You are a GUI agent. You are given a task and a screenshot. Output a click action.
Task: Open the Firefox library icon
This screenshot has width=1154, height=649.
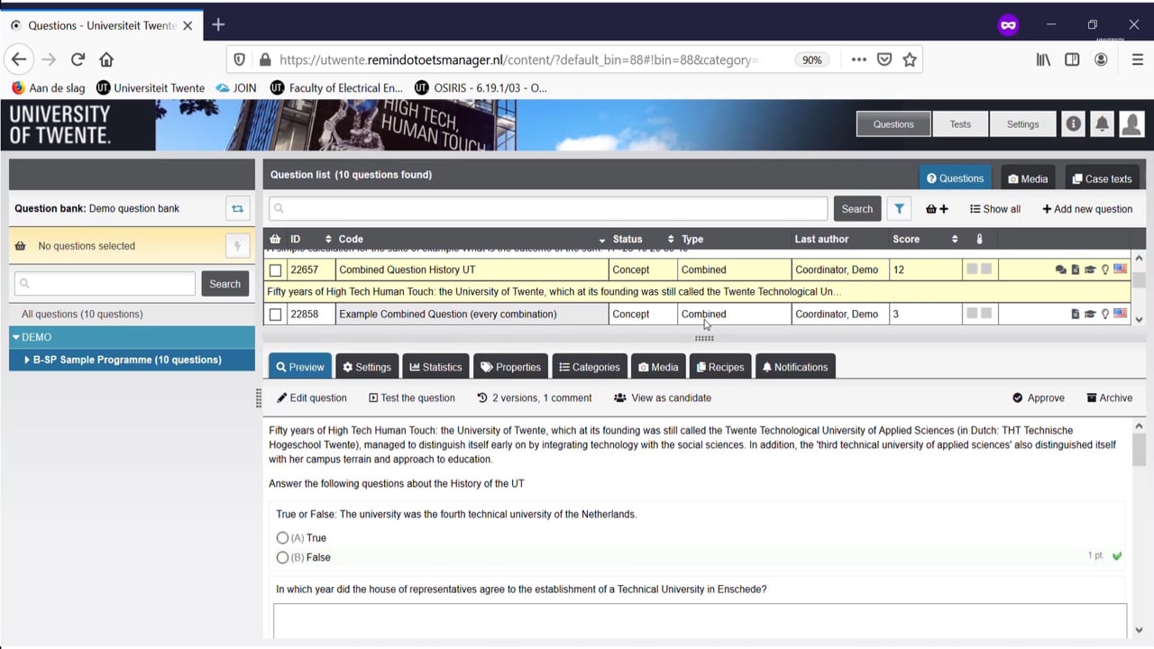click(1043, 59)
